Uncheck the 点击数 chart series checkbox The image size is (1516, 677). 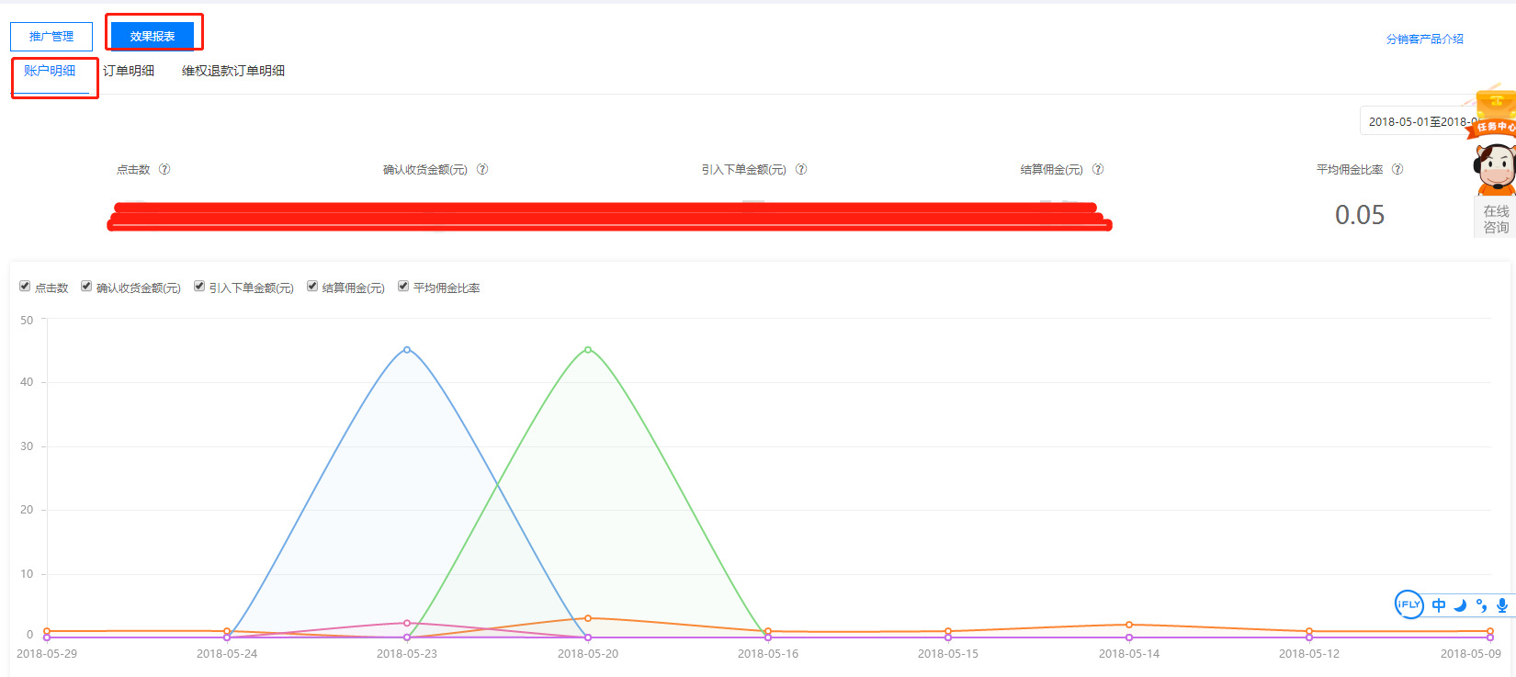pyautogui.click(x=25, y=287)
